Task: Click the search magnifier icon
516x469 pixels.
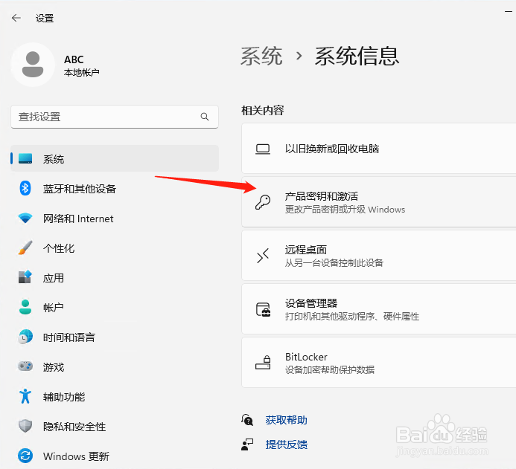Action: [204, 117]
